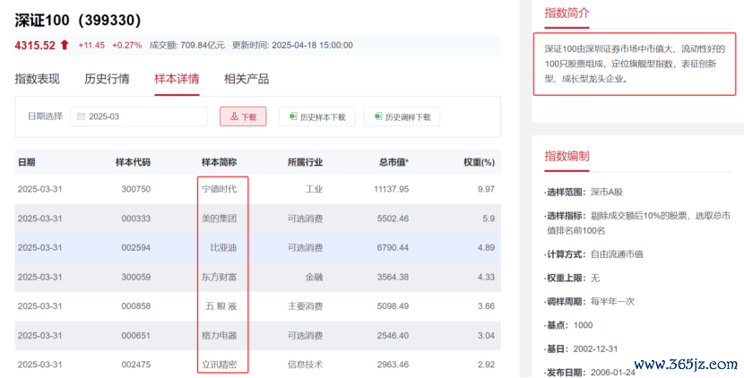Click sample code 000333

pyautogui.click(x=135, y=219)
